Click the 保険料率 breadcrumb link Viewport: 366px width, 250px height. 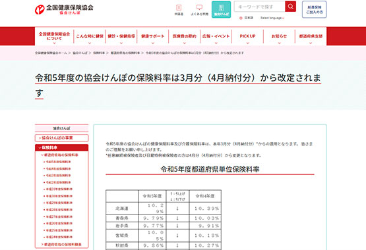coord(99,53)
